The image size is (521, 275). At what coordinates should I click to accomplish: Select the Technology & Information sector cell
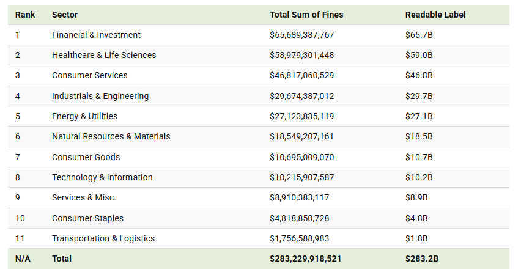pos(102,177)
